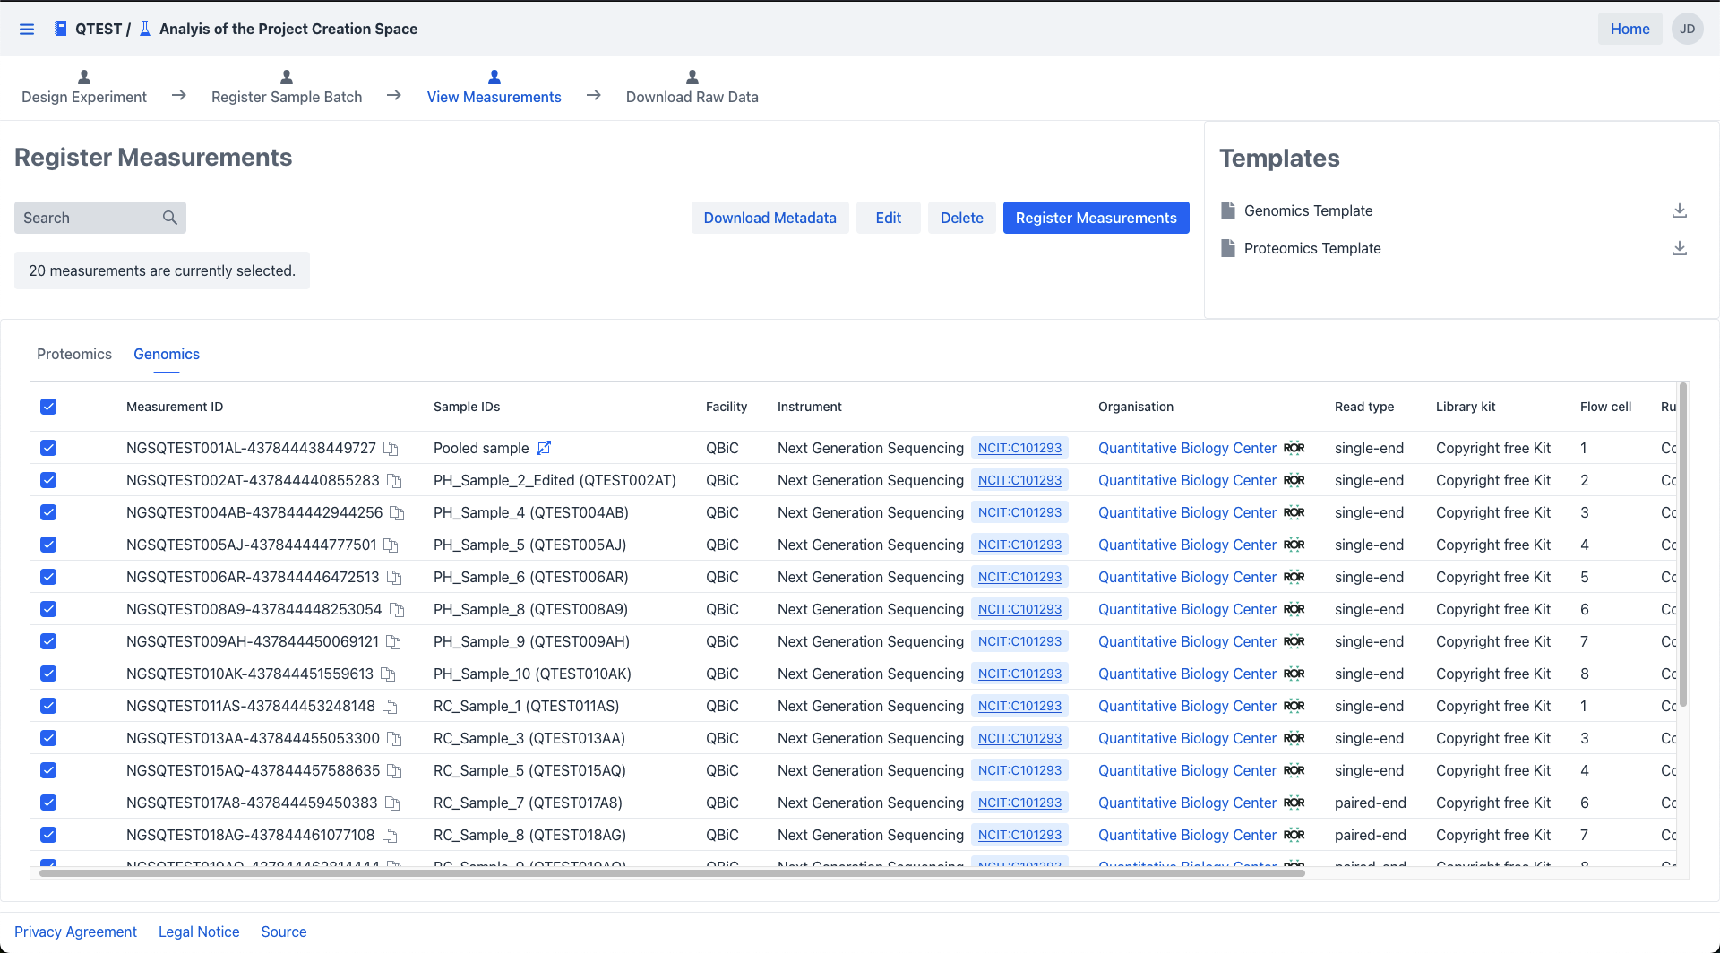Click the QTEST project book icon
The width and height of the screenshot is (1720, 953).
pyautogui.click(x=60, y=29)
